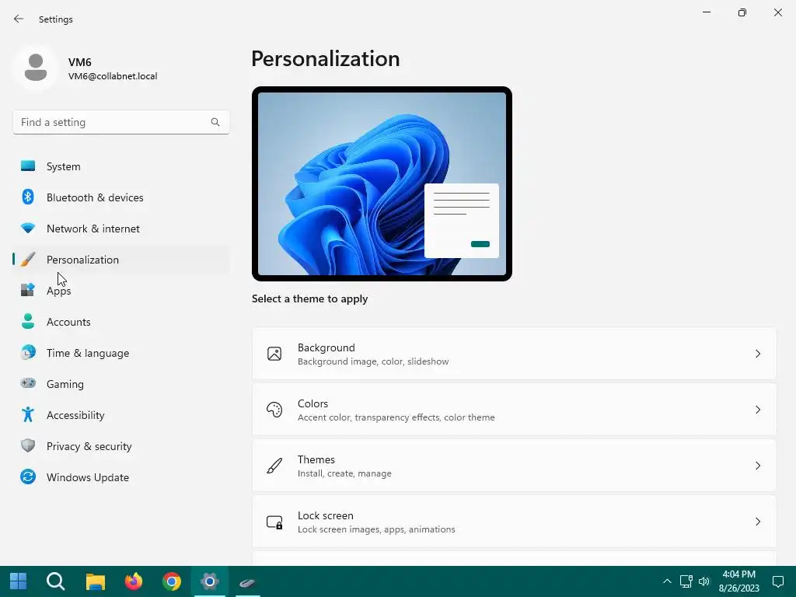Screen dimensions: 796x597
Task: Expand Colors via its chevron arrow
Action: click(757, 410)
